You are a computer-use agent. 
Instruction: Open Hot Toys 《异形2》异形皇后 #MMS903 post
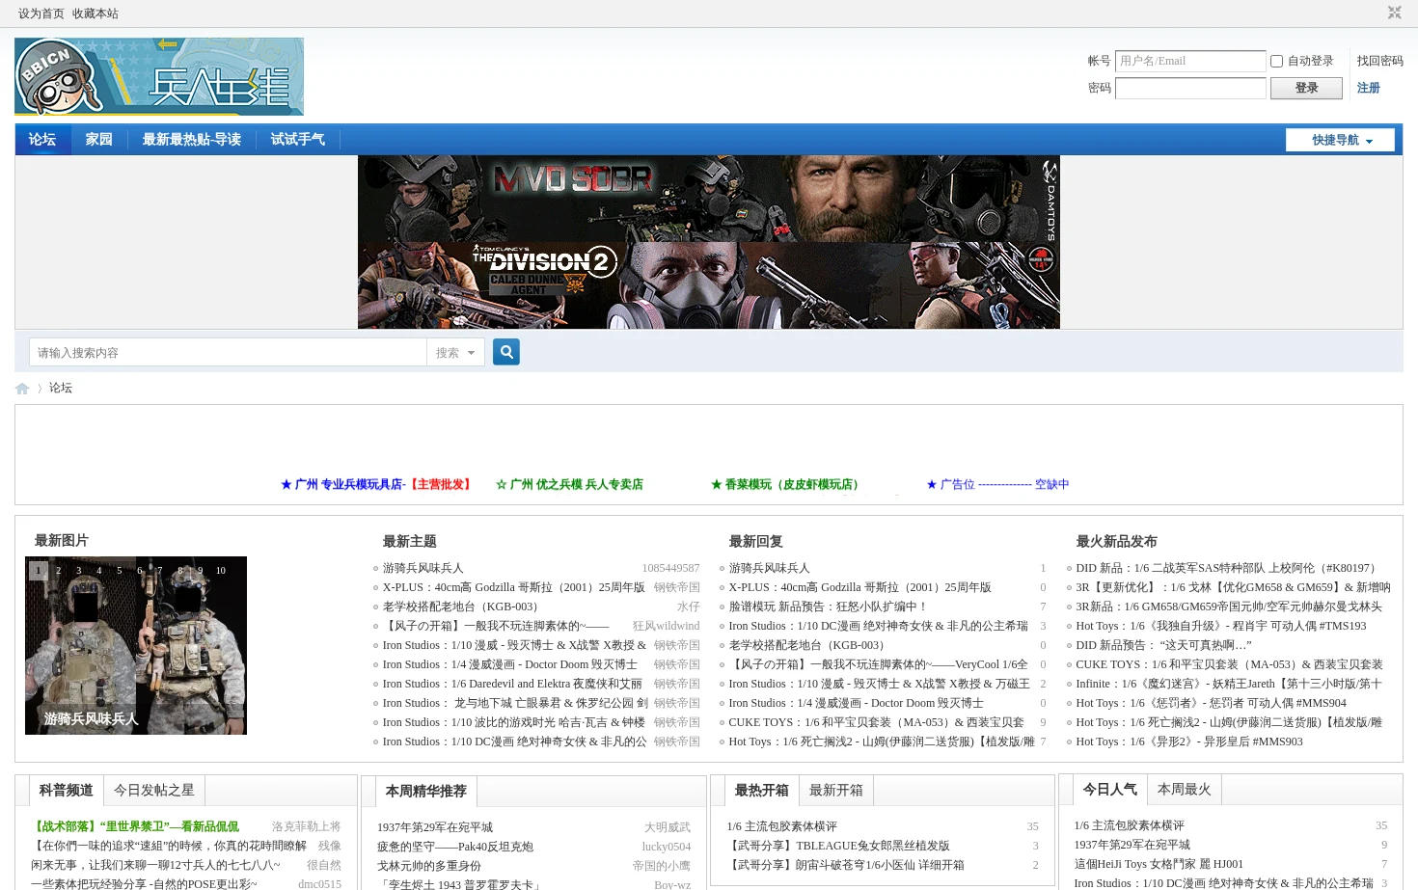pos(1189,742)
